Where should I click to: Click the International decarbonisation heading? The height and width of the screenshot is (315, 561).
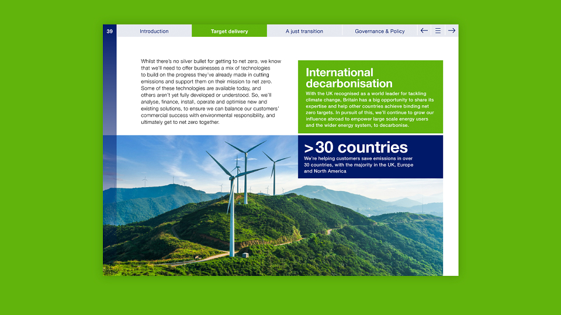point(349,78)
